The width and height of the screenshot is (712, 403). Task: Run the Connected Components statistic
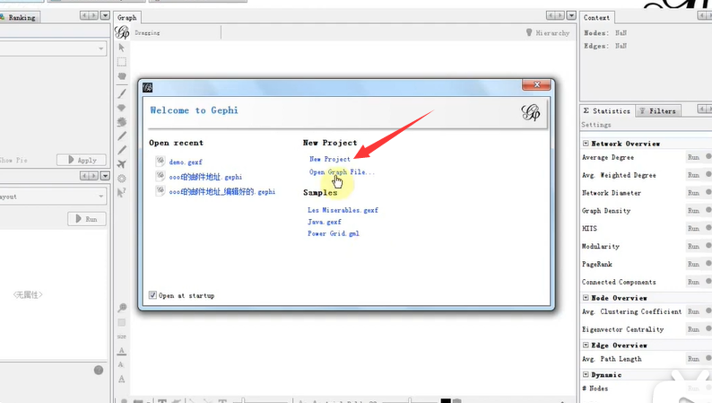pos(693,282)
